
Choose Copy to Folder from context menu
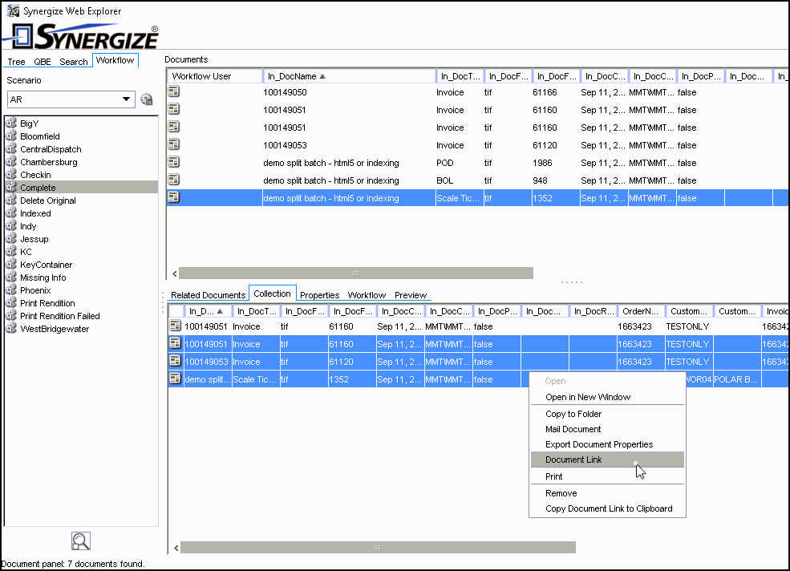click(x=608, y=414)
